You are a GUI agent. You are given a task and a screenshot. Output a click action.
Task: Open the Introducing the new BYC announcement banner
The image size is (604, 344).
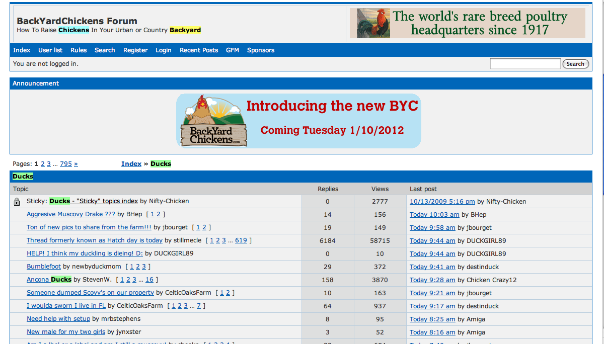[298, 121]
